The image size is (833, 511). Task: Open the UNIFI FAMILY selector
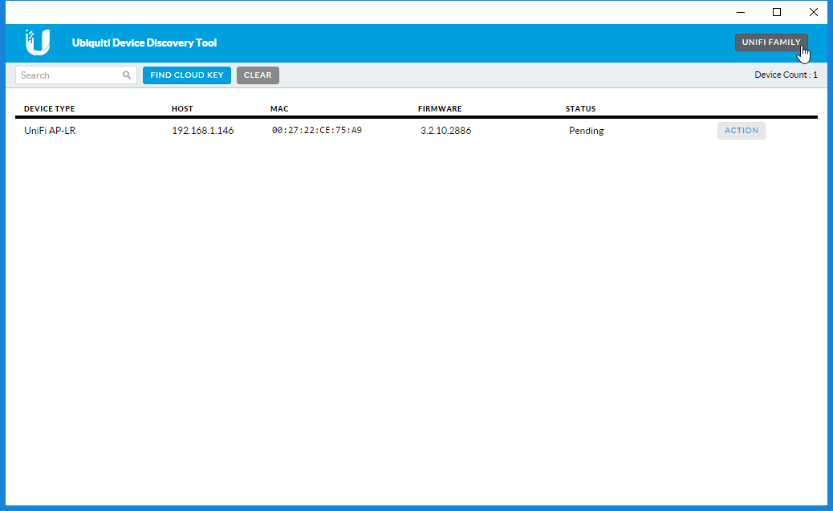(770, 43)
